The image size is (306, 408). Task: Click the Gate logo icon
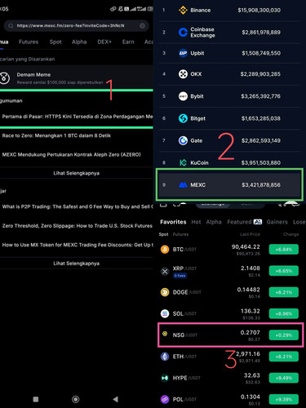tap(183, 140)
